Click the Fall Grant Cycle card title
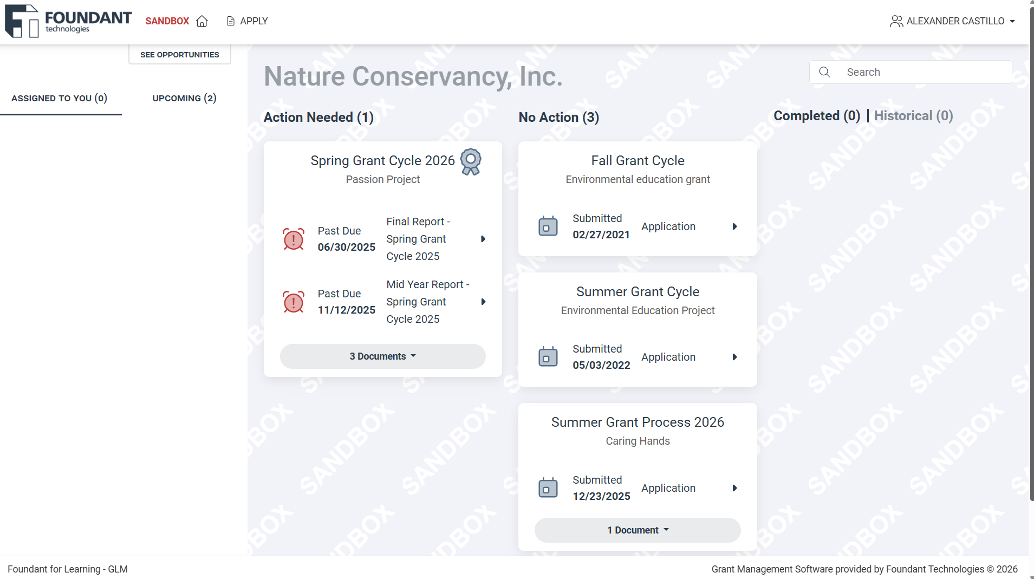Screen dimensions: 1034x579 pos(638,161)
